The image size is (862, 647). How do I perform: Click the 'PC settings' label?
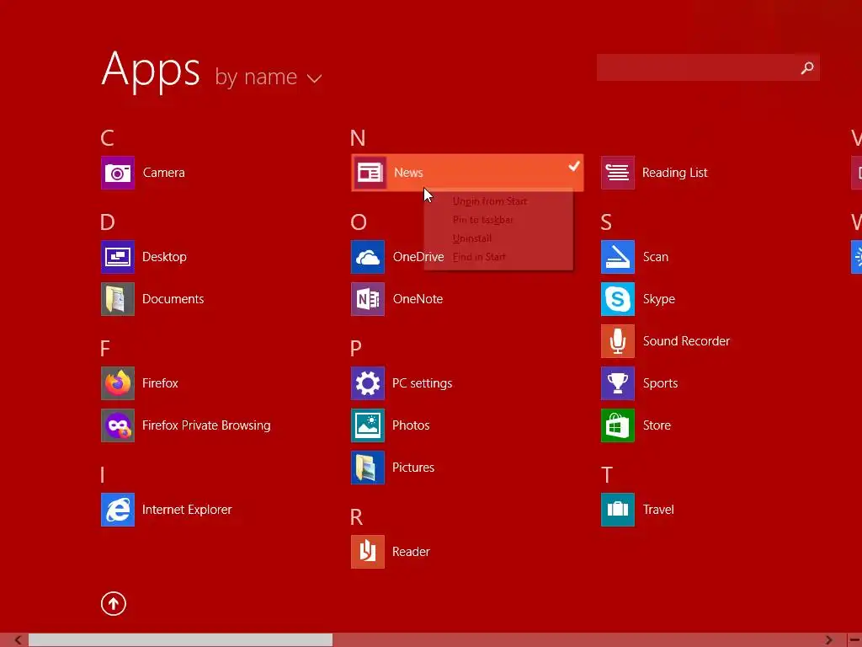(423, 383)
